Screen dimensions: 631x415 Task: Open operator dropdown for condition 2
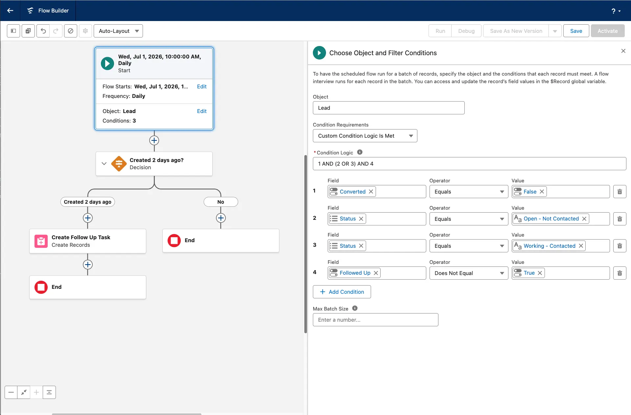[469, 219]
